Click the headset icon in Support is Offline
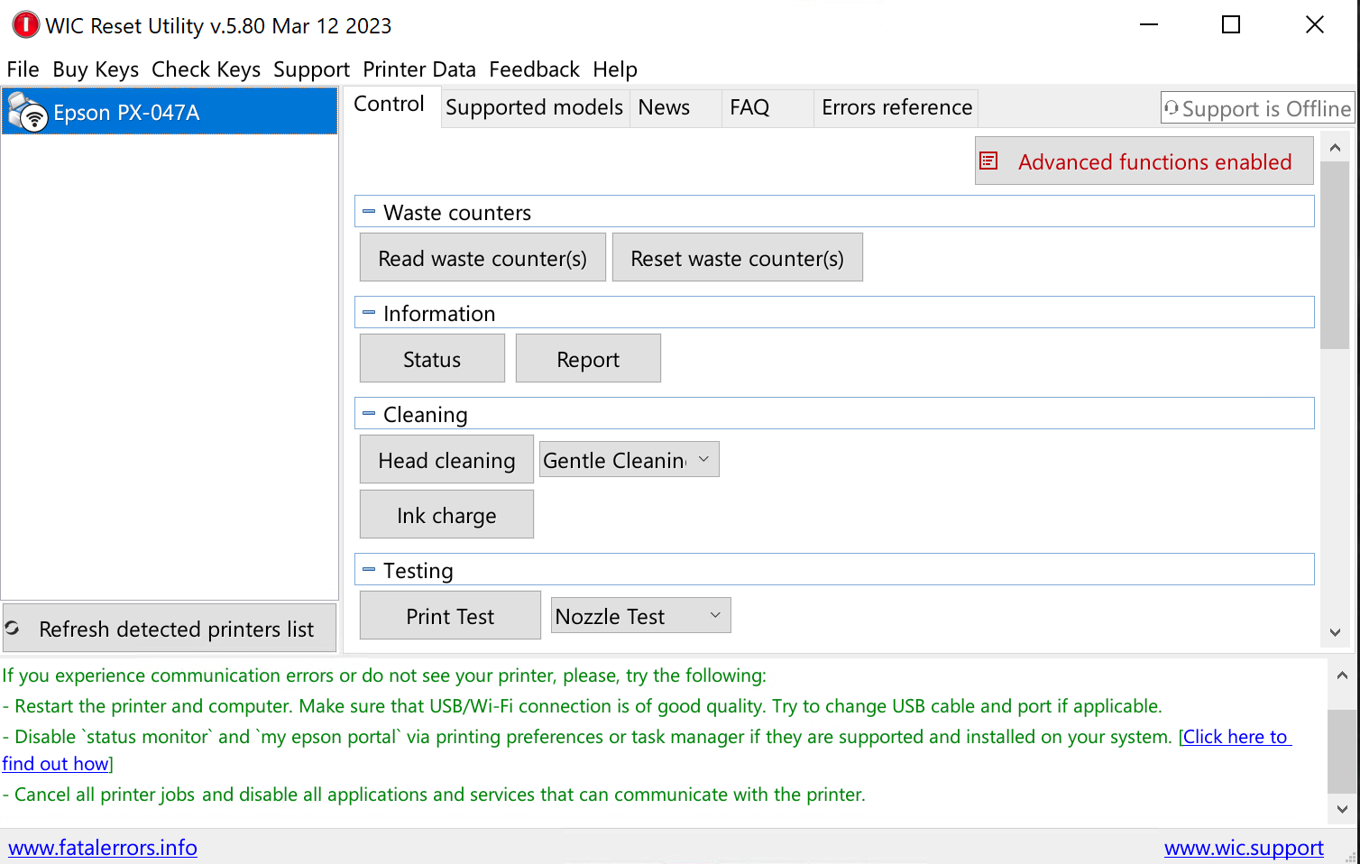The height and width of the screenshot is (864, 1360). (x=1172, y=108)
